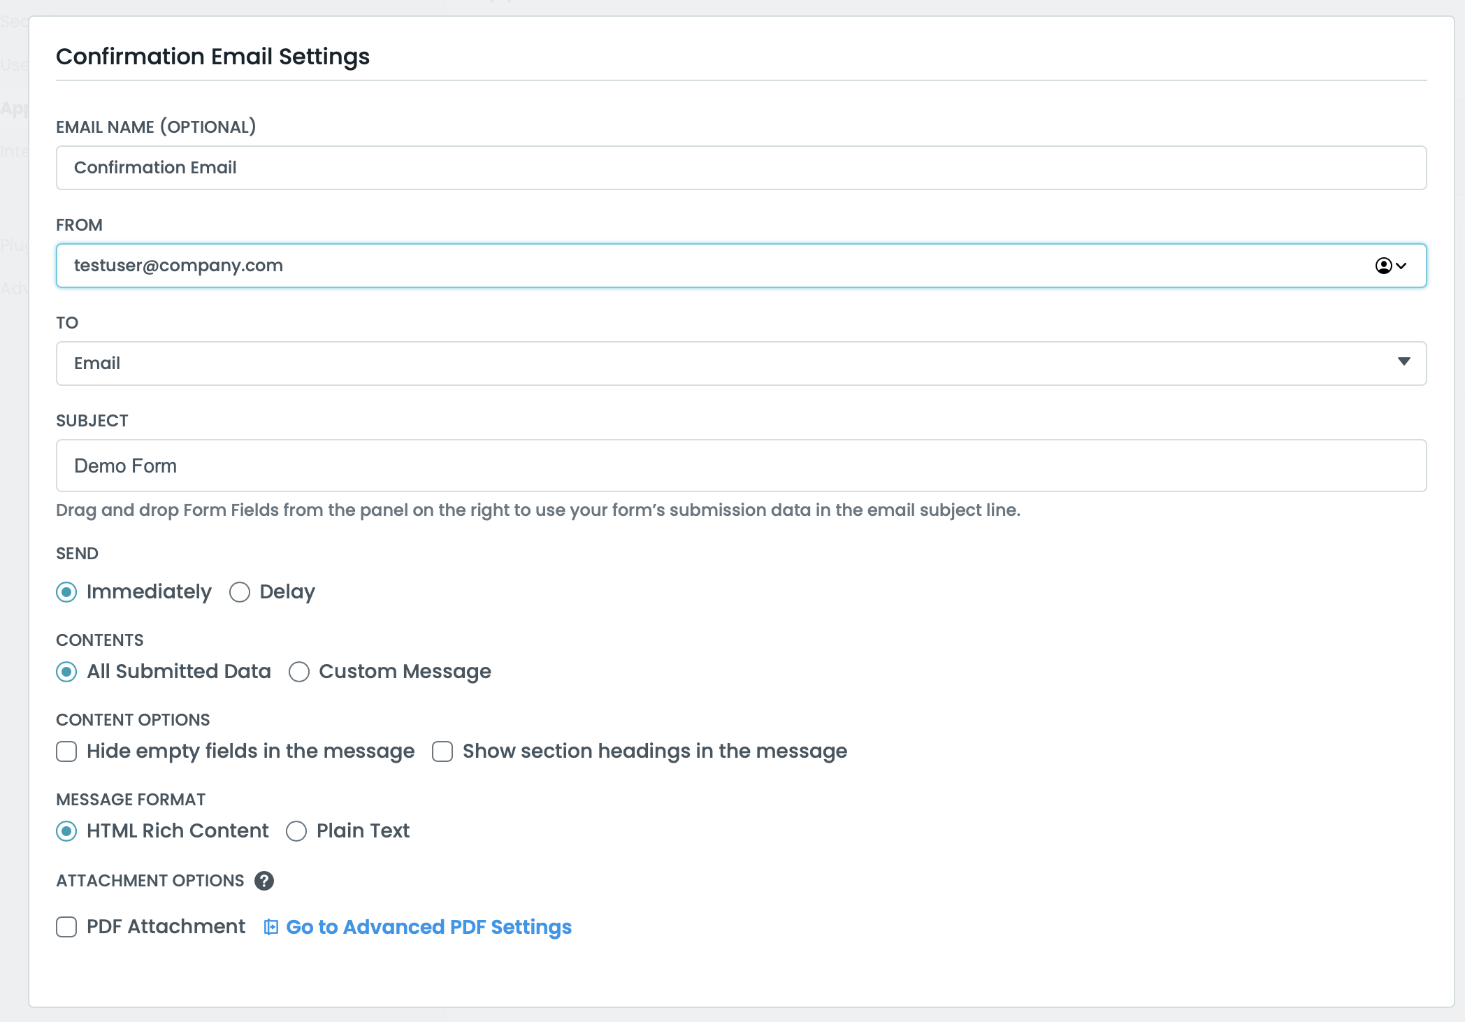Select All Submitted Data contents
This screenshot has height=1022, width=1465.
click(x=66, y=672)
